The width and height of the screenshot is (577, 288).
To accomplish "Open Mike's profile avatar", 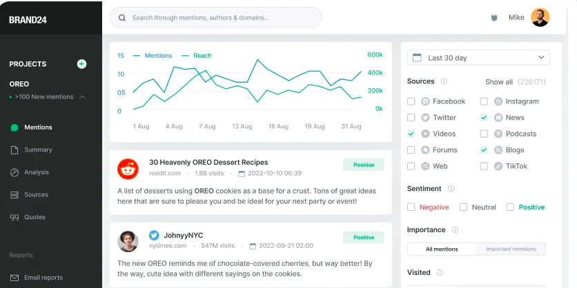I will pyautogui.click(x=540, y=18).
